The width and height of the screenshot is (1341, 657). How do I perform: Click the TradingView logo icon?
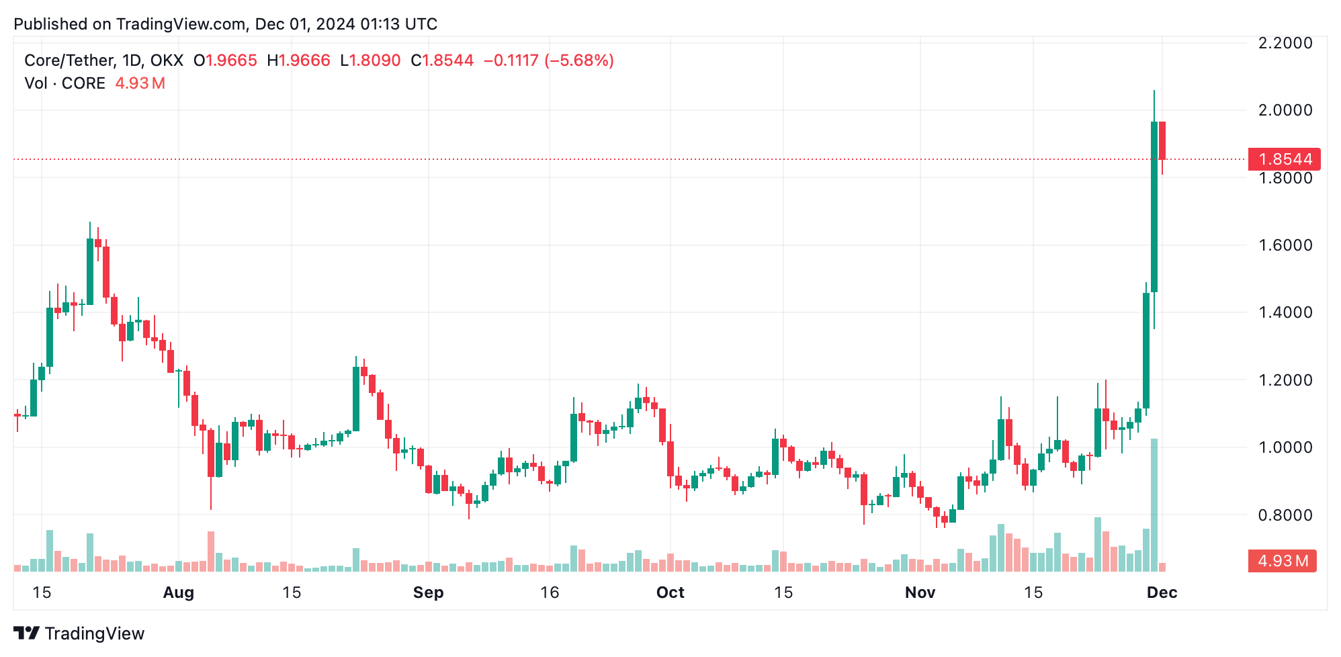(27, 633)
